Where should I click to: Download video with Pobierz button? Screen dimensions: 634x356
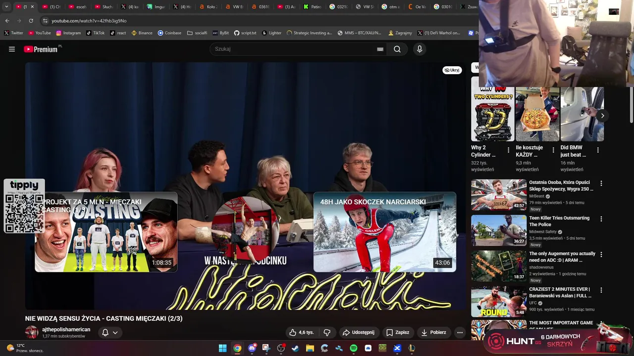[433, 332]
